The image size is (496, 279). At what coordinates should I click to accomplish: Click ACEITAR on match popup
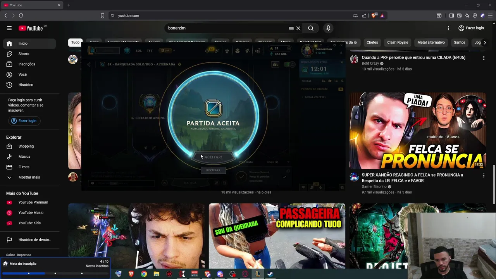[x=213, y=157]
